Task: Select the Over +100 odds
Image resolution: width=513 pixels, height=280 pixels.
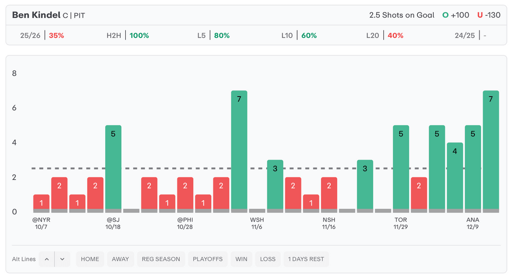Action: [456, 15]
